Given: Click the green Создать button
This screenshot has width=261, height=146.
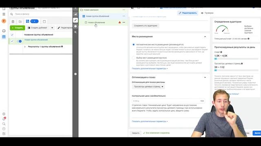Looking at the screenshot, I should (x=17, y=28).
